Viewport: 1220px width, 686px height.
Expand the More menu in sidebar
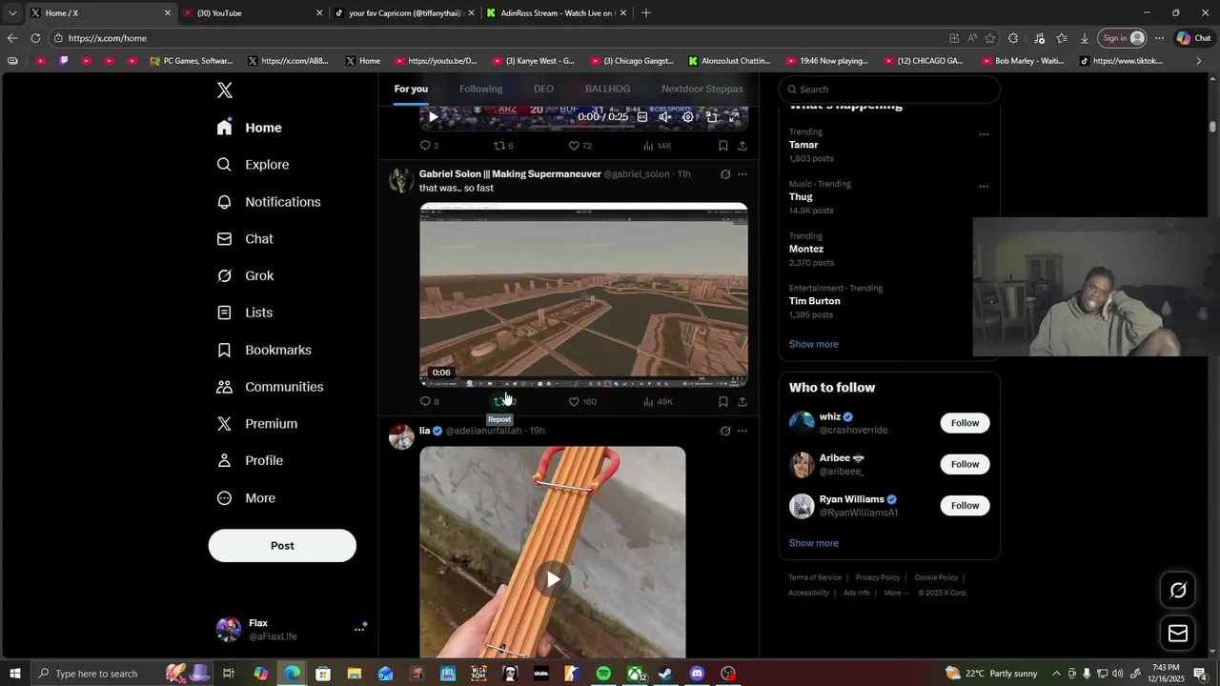[x=245, y=498]
